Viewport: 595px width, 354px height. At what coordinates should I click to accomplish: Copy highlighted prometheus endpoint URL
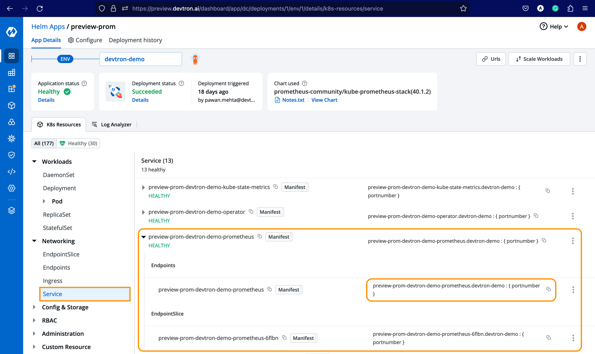pos(549,289)
